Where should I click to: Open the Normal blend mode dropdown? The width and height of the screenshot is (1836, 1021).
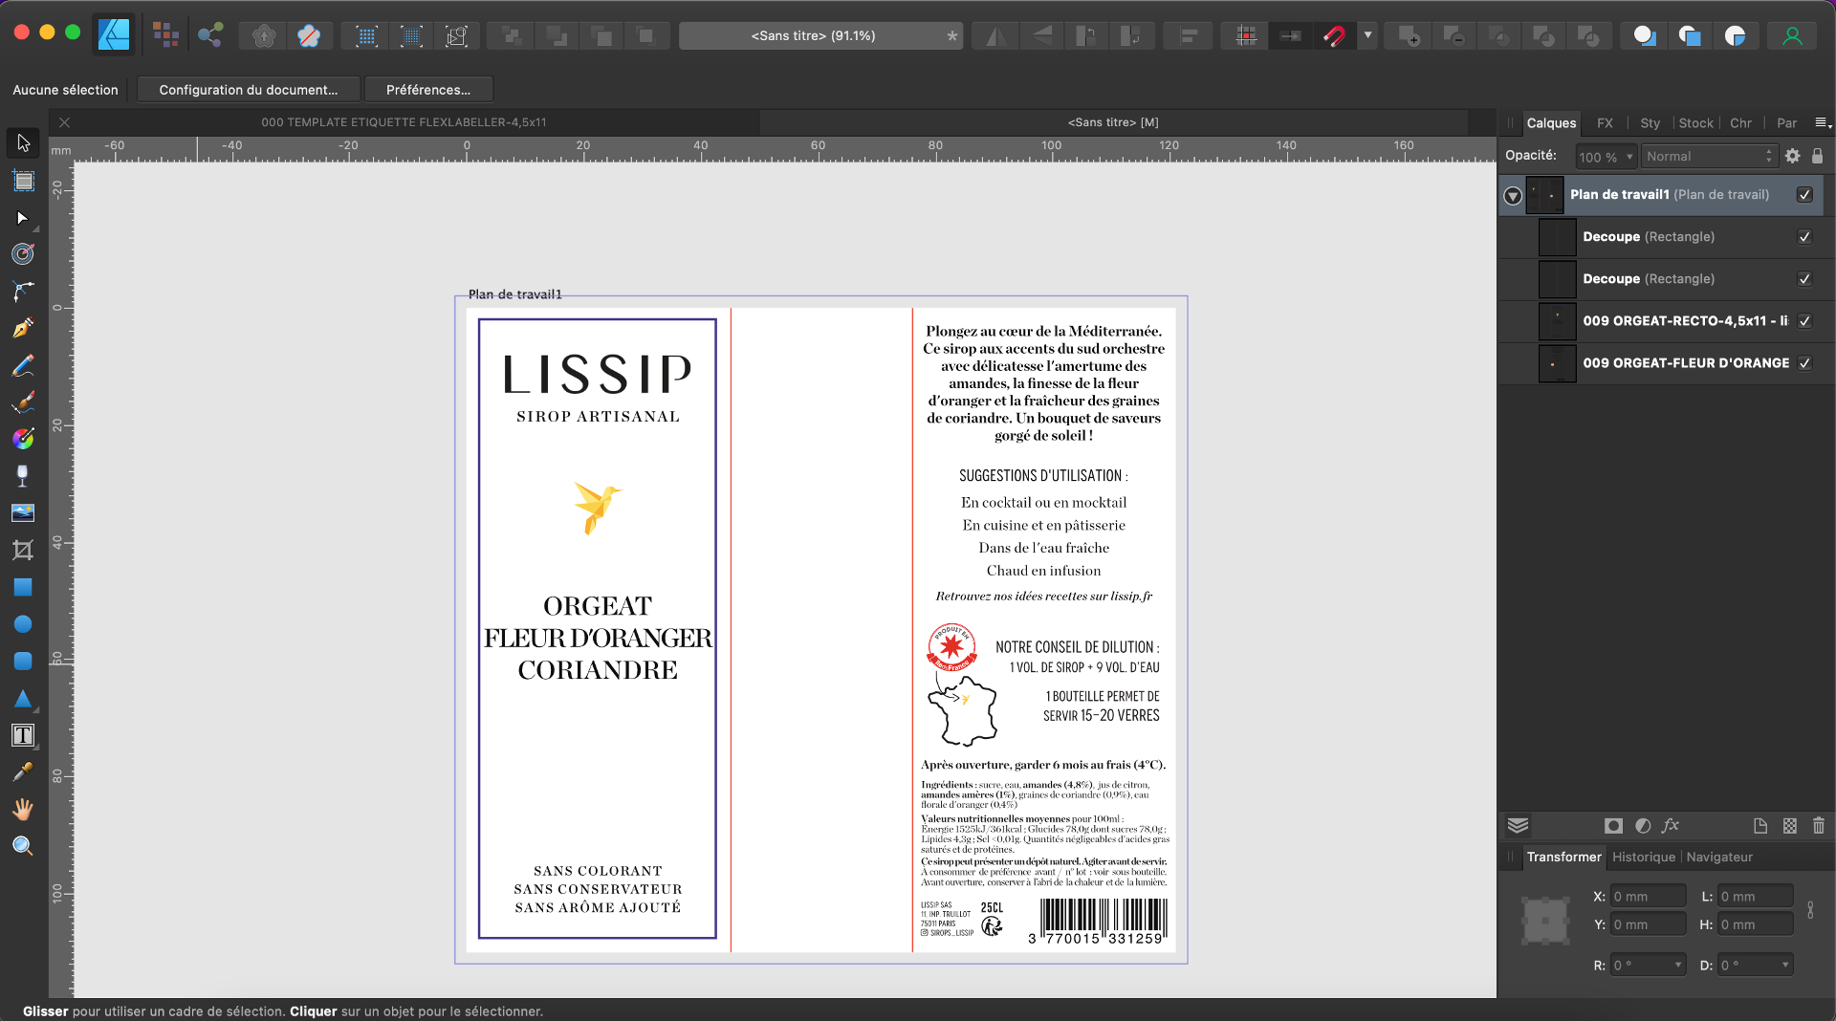click(x=1709, y=156)
